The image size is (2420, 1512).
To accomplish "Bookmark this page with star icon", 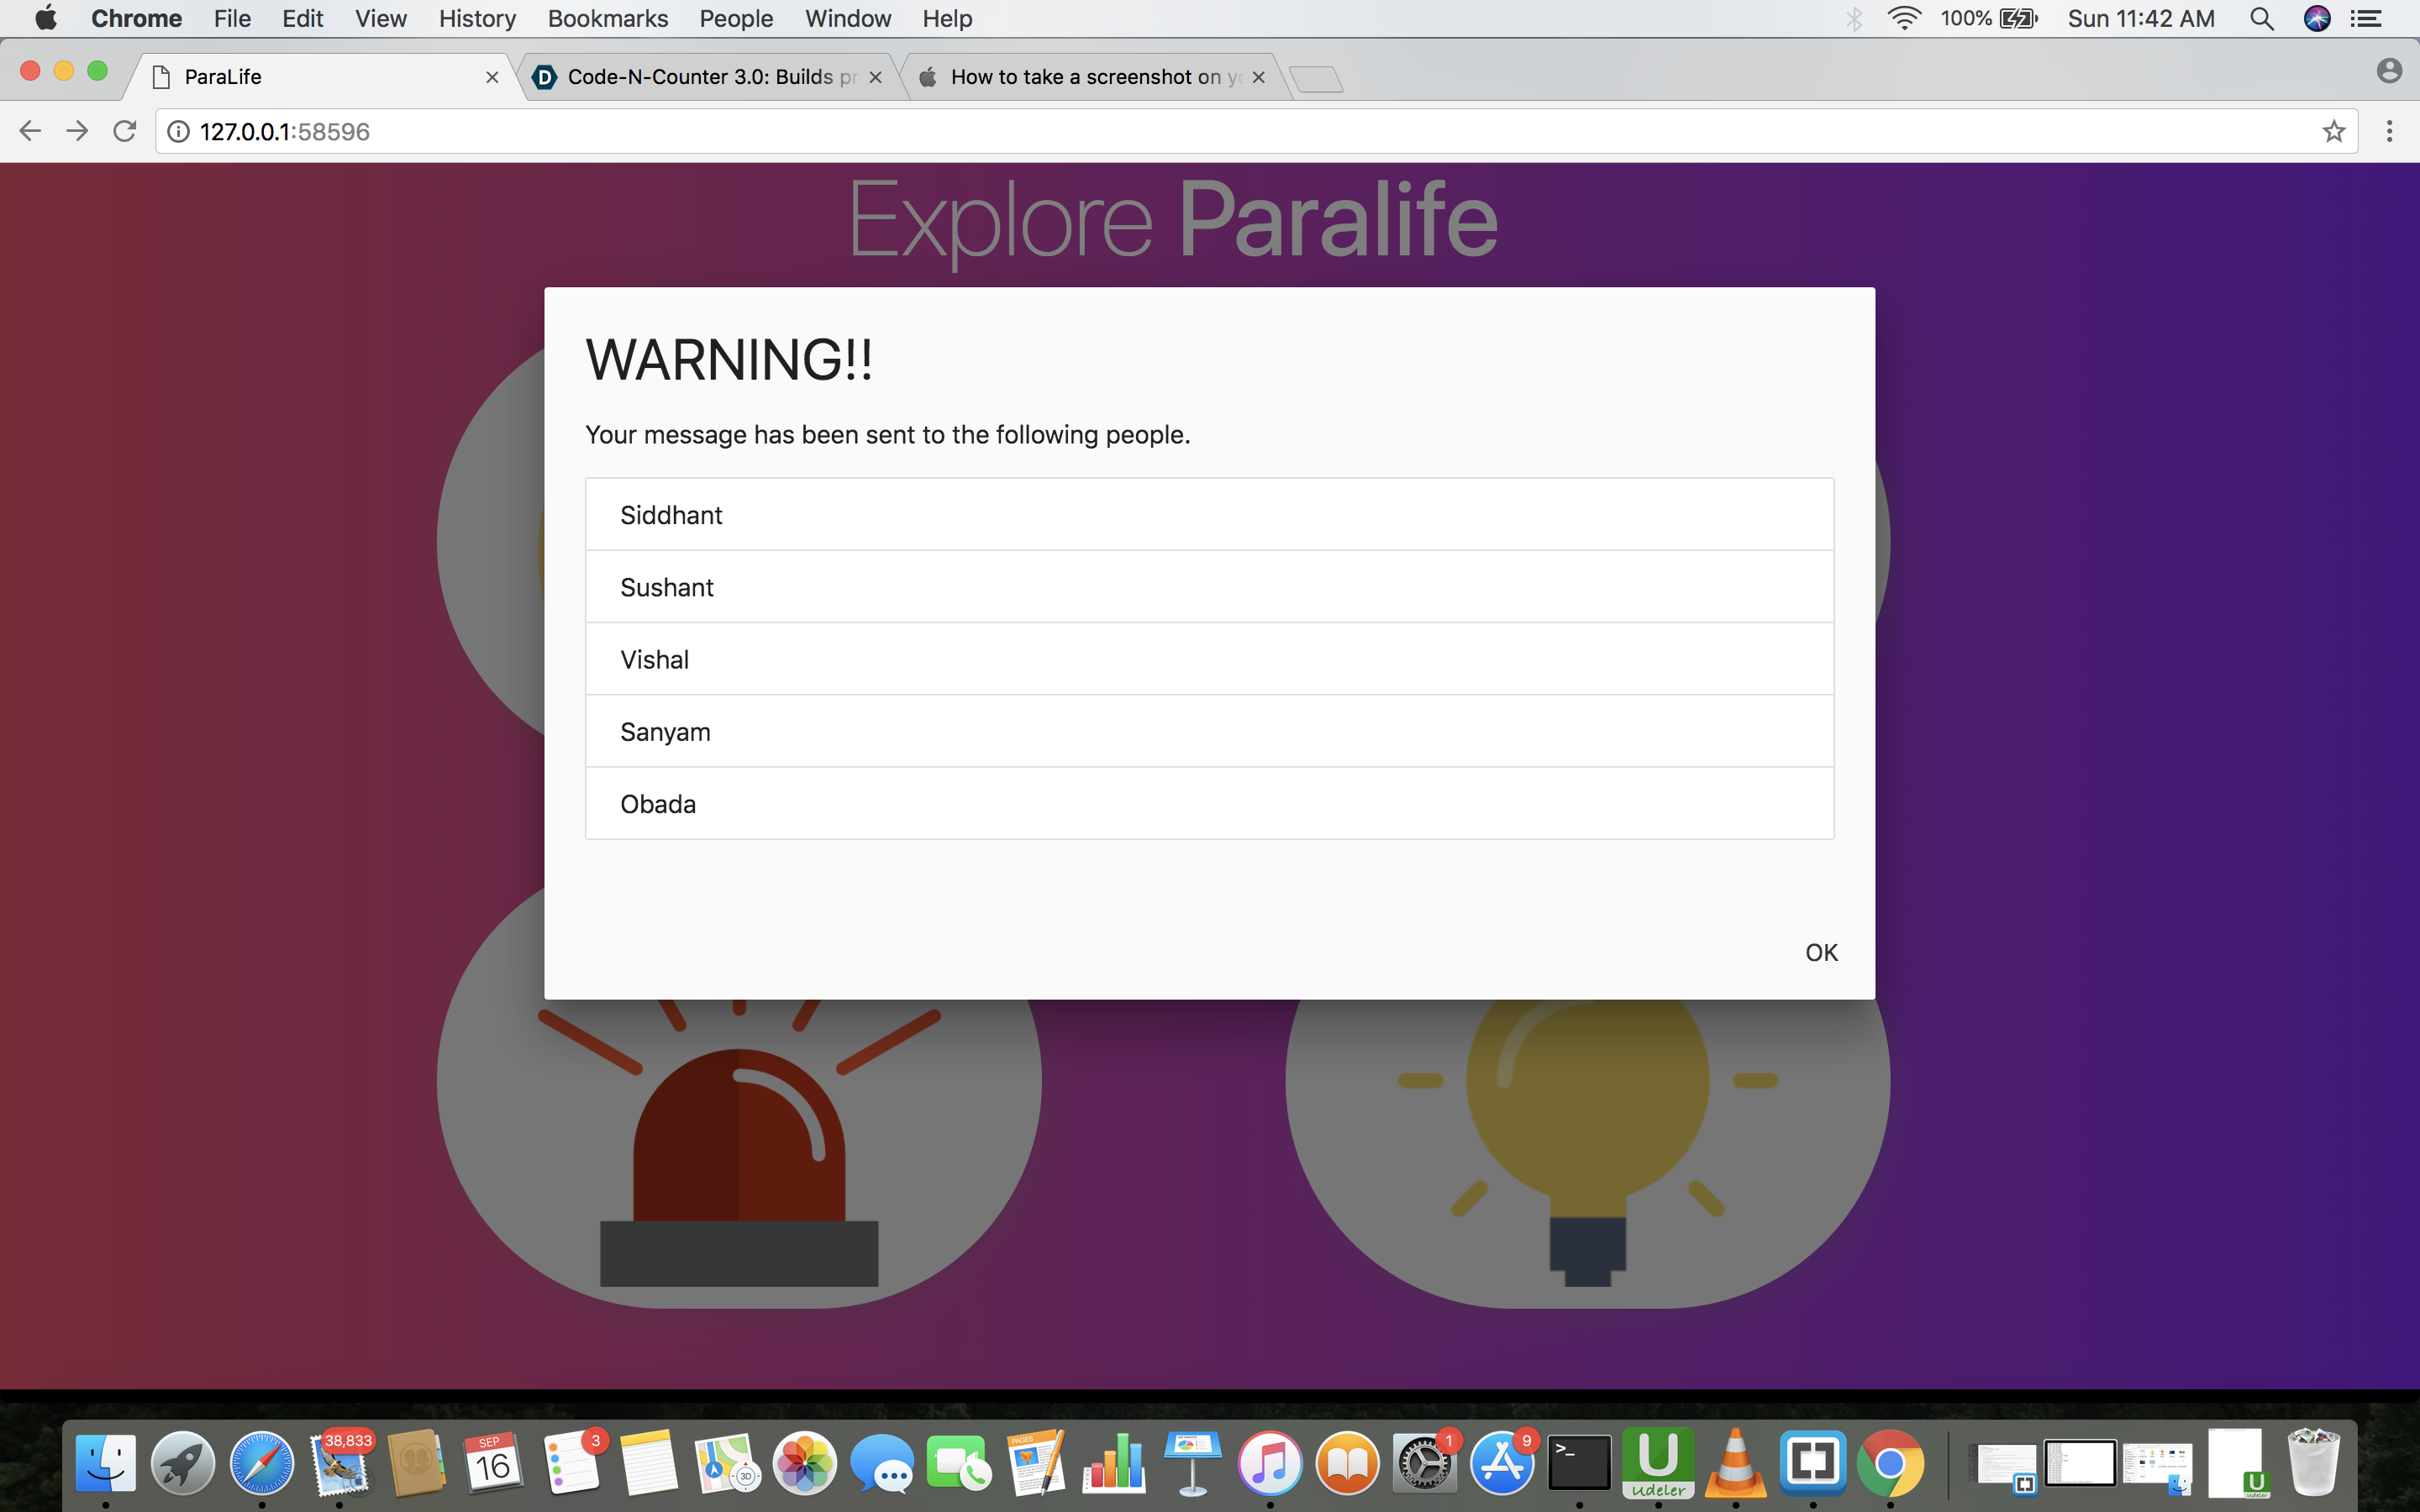I will [2333, 131].
